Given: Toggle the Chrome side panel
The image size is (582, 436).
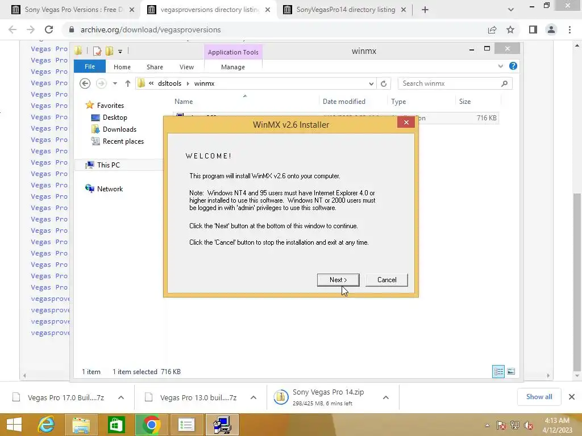Looking at the screenshot, I should tap(533, 30).
